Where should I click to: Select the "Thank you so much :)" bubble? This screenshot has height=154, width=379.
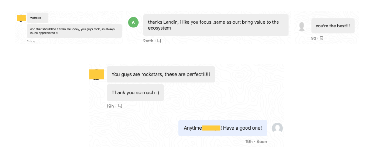135,93
